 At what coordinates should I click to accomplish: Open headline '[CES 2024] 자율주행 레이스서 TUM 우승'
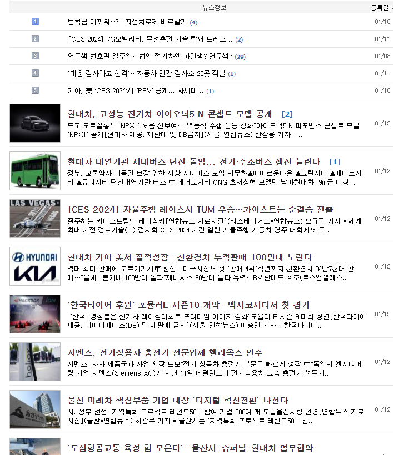point(201,210)
